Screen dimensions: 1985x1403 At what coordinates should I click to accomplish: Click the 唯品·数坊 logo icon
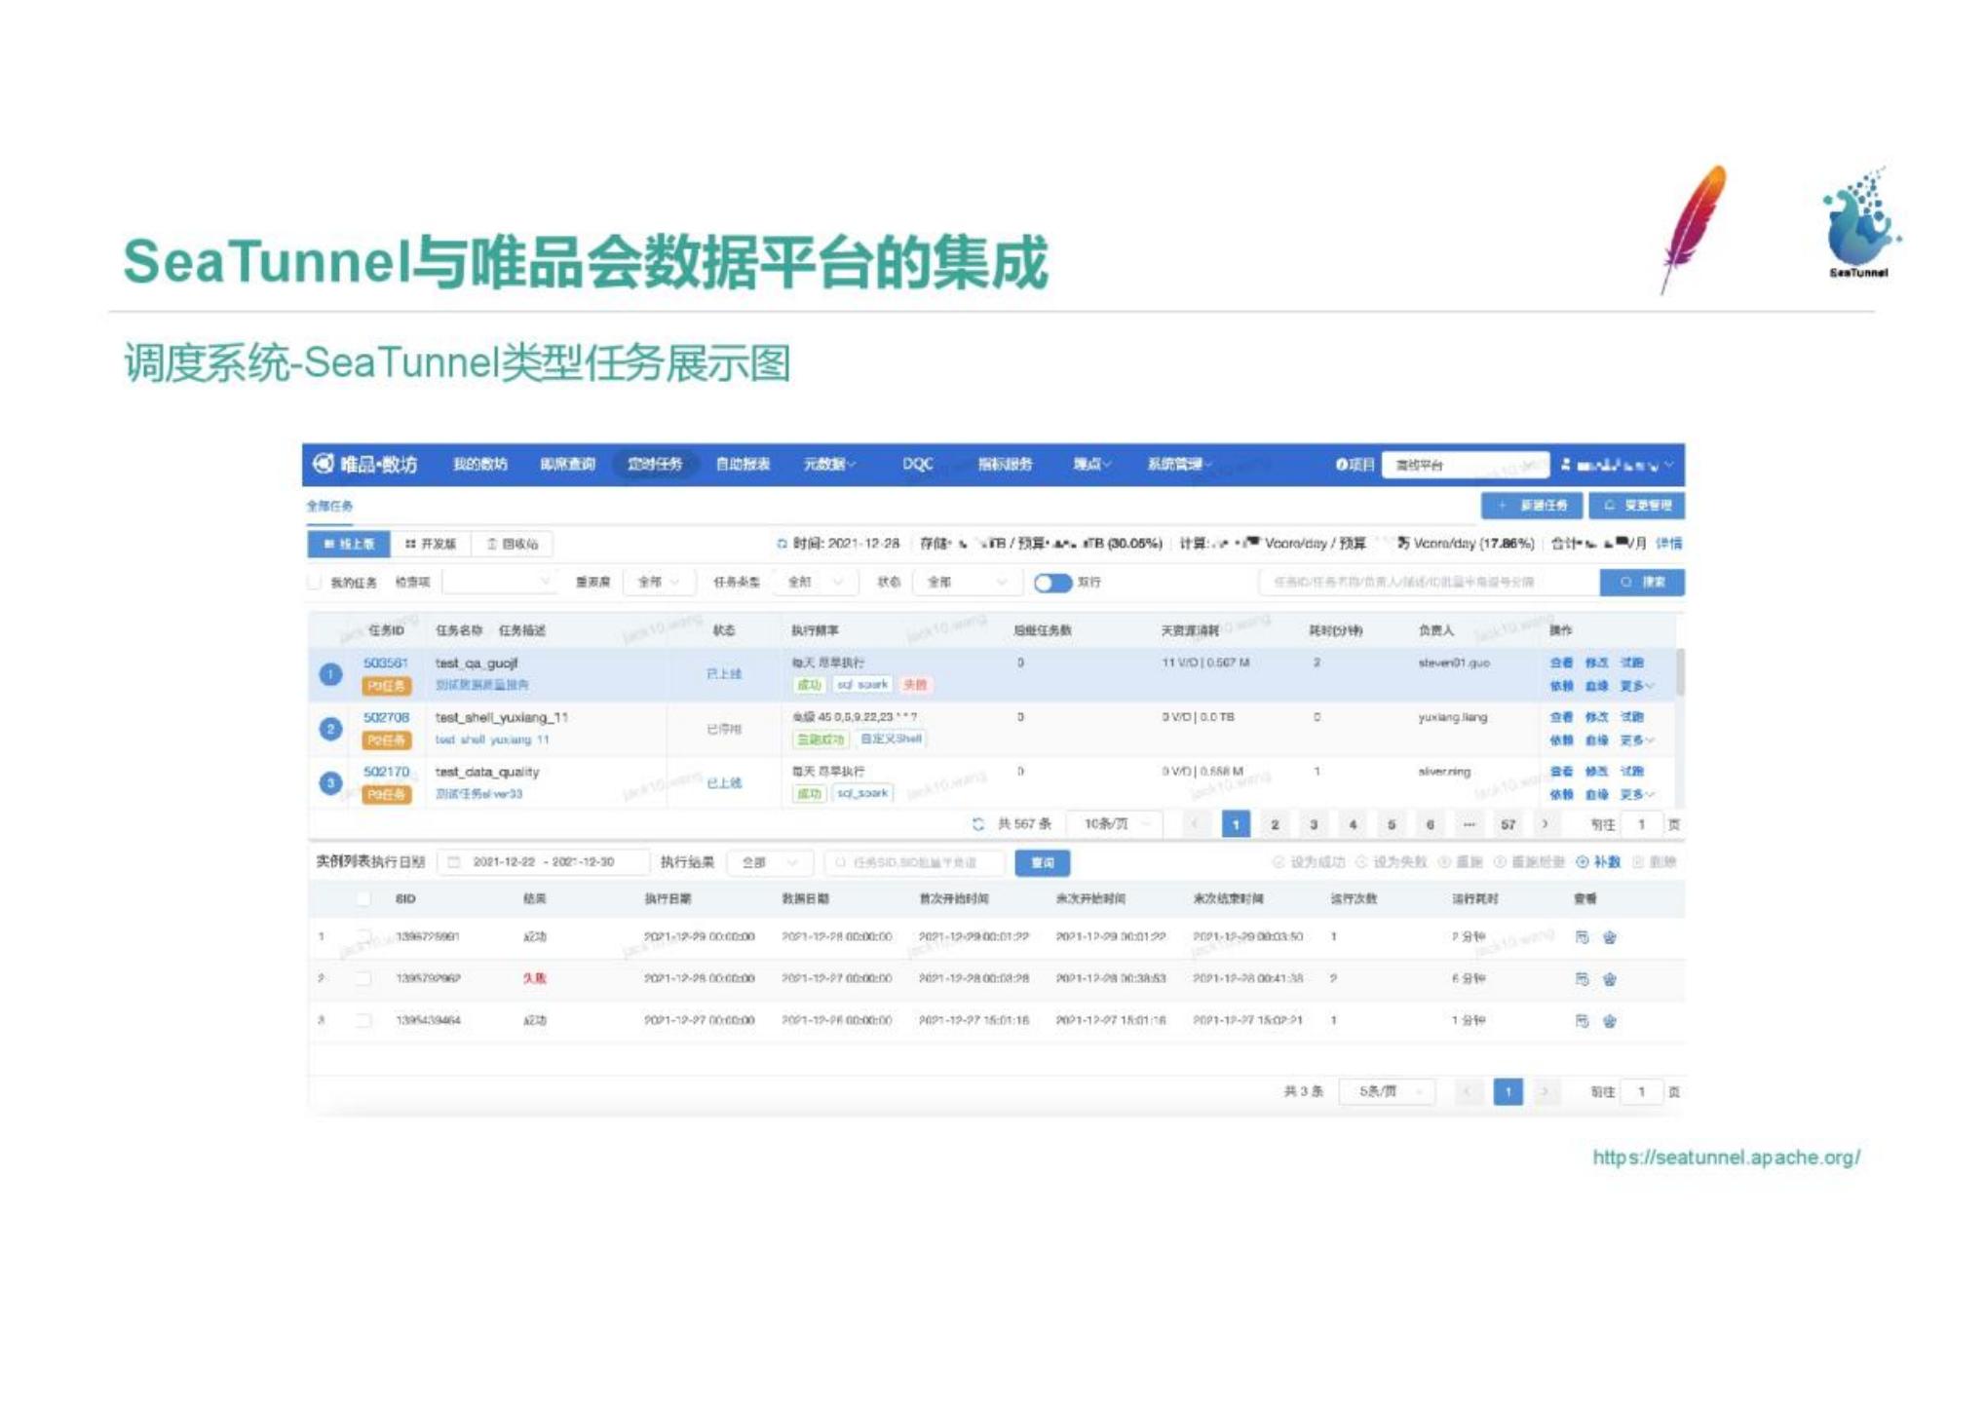[324, 464]
